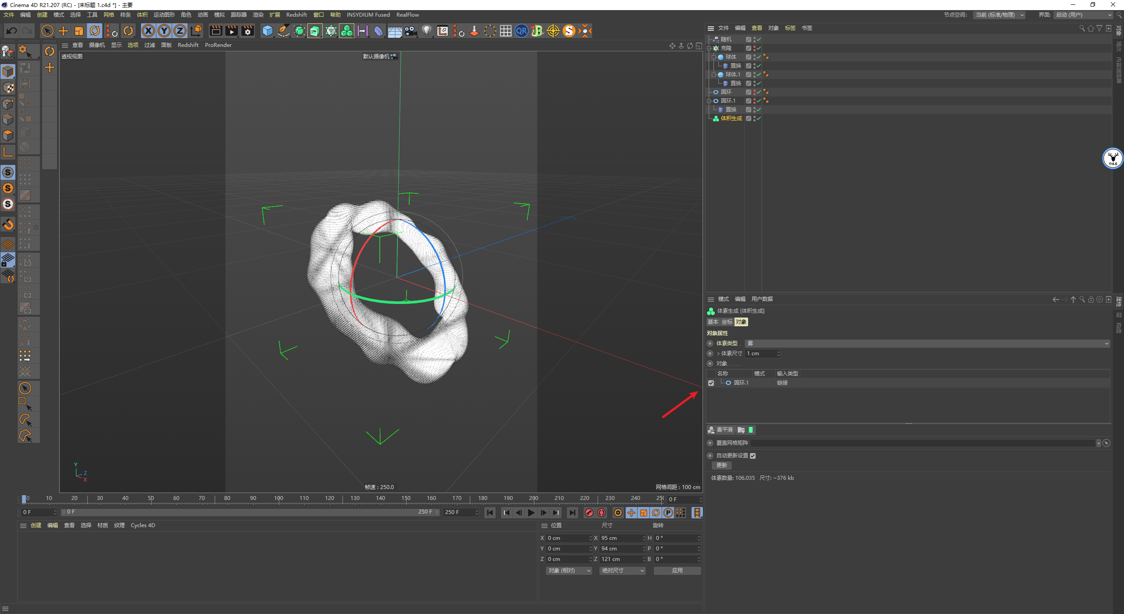The width and height of the screenshot is (1124, 614).
Task: Click the Record Active Objects keyframe button
Action: [x=589, y=513]
